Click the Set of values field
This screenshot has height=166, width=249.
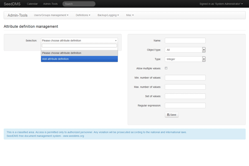(185, 96)
